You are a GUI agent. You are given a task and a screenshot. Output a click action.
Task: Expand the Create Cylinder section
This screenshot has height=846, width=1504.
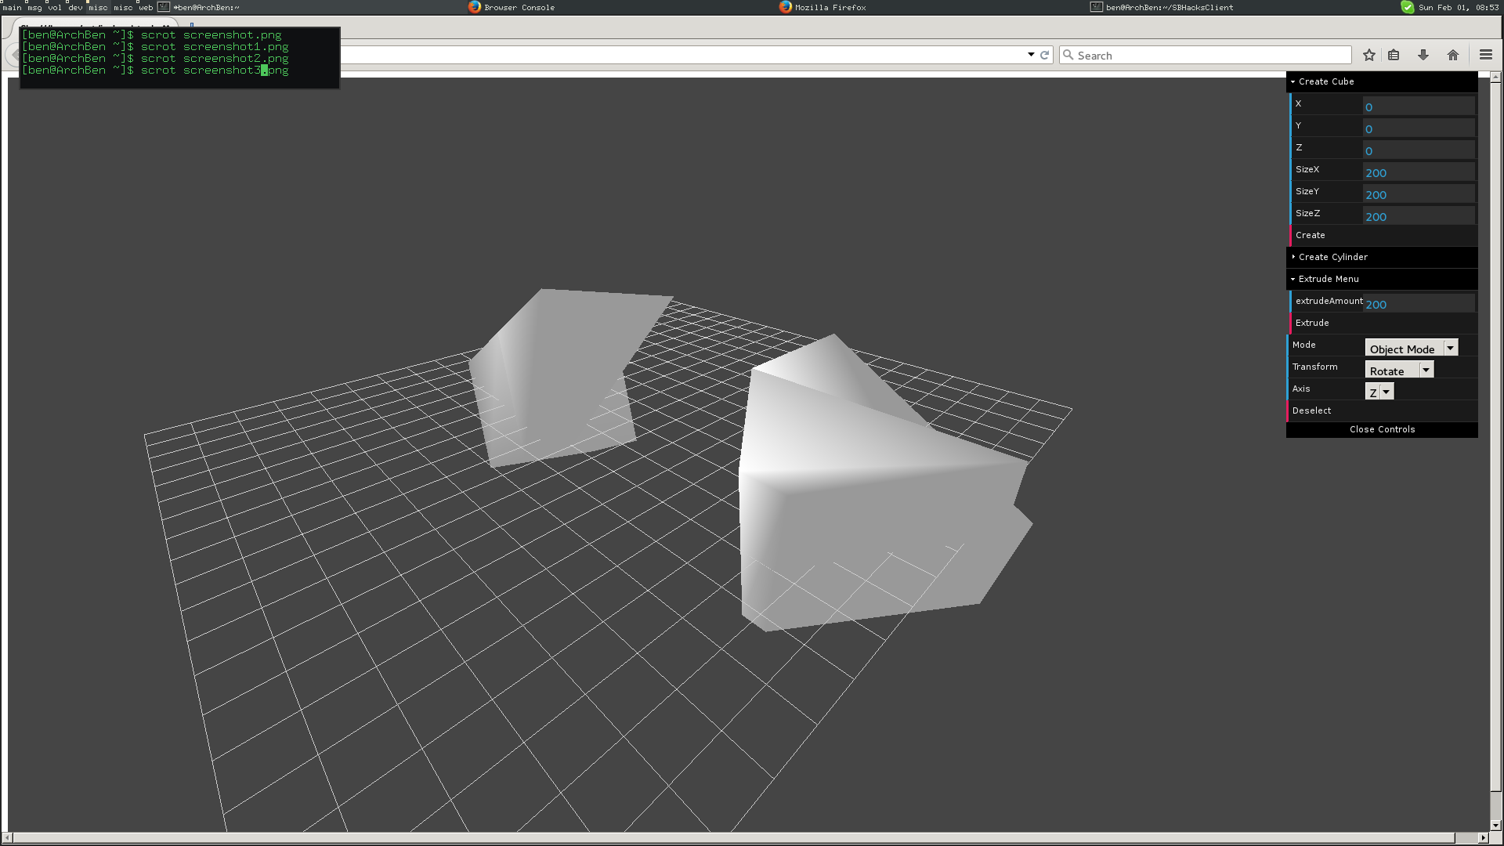click(x=1332, y=257)
